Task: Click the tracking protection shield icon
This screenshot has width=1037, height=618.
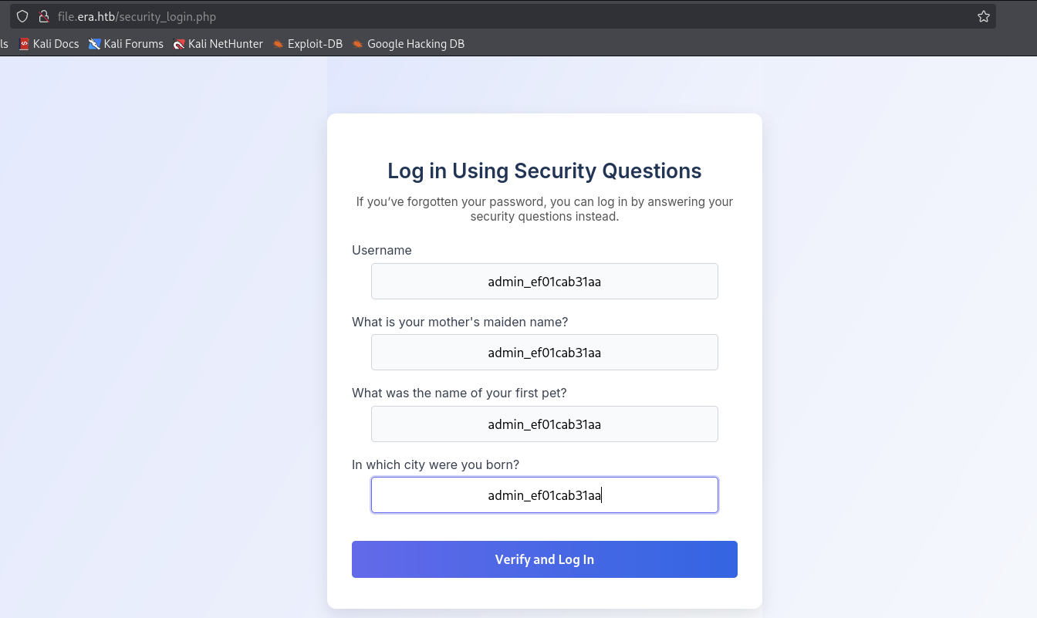Action: click(22, 16)
